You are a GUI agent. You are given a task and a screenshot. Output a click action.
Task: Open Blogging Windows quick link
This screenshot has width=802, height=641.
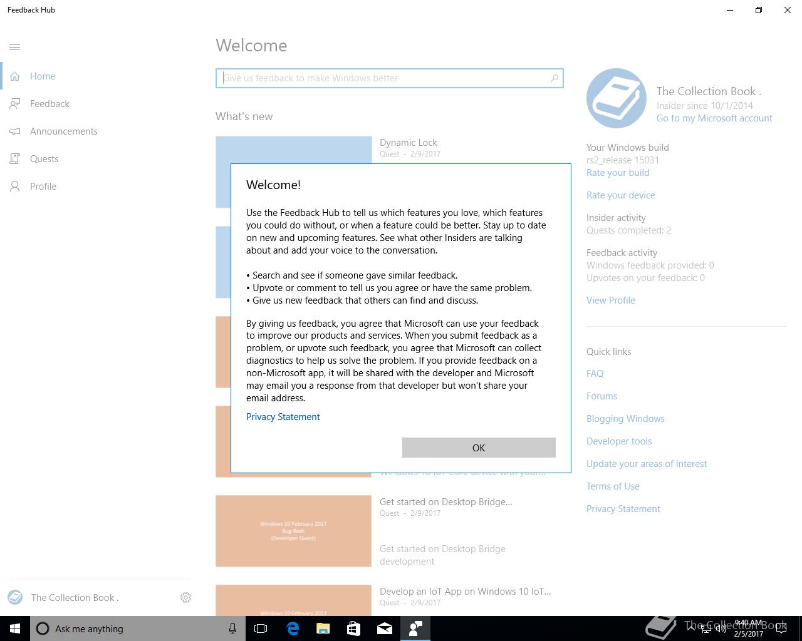click(x=625, y=419)
